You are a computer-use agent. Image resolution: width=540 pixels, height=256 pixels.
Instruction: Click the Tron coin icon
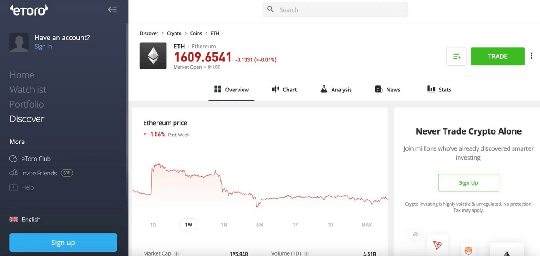point(437,245)
